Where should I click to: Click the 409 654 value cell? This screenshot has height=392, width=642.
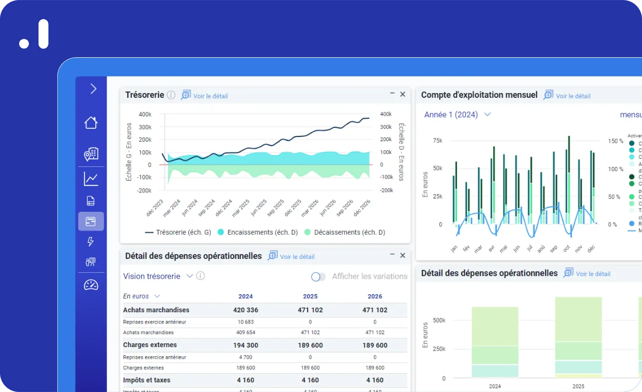tap(246, 333)
